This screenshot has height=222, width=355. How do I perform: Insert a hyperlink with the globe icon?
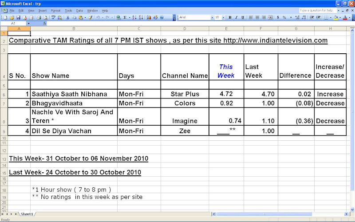point(118,17)
